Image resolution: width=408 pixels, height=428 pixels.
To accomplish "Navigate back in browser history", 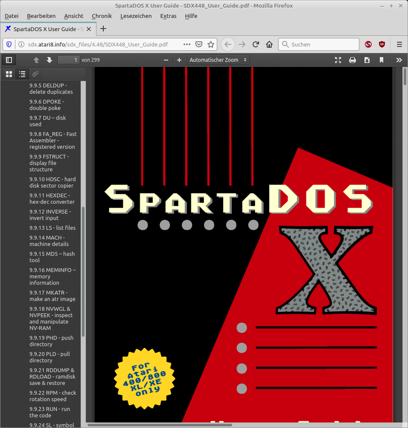I will [x=227, y=44].
